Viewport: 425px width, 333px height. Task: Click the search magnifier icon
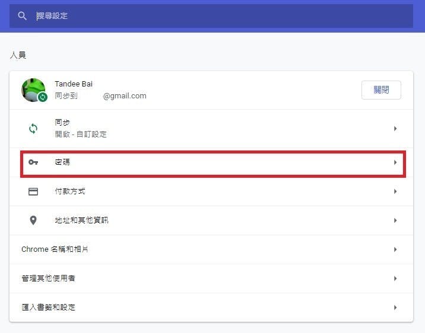tap(23, 16)
